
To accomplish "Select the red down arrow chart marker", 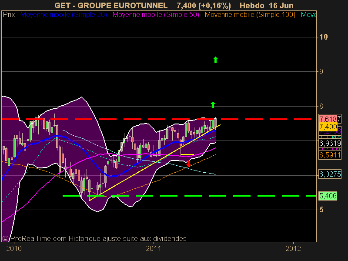I will pyautogui.click(x=188, y=164).
